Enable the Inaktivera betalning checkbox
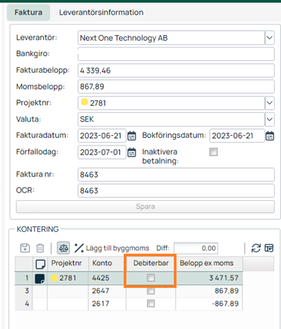Viewport: 281px width, 329px height. pos(213,152)
